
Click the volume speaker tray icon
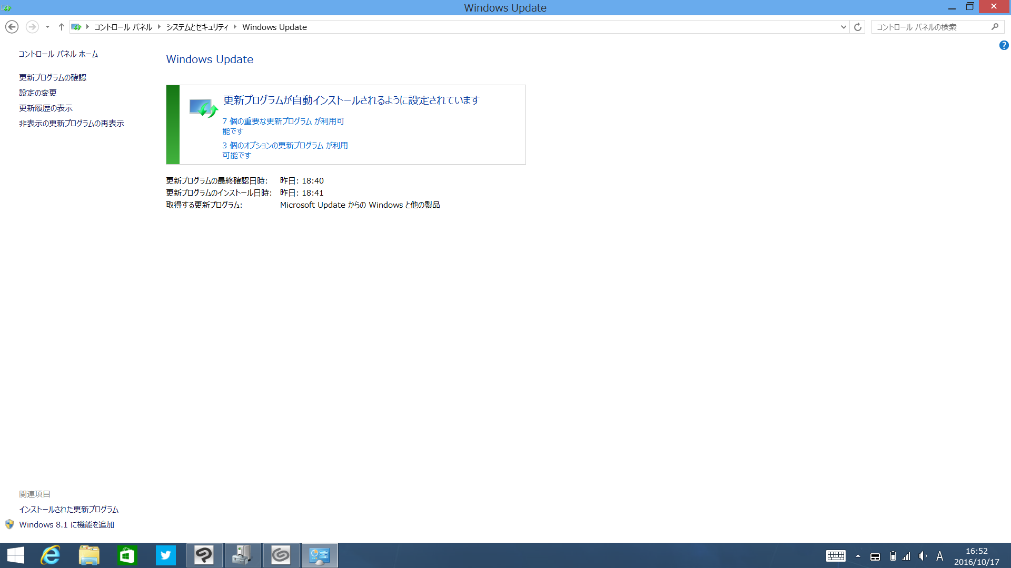tap(923, 556)
